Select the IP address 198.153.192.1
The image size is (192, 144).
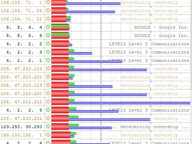coord(21,135)
